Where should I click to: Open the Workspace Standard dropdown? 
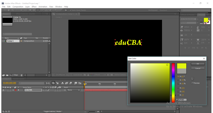pos(169,10)
